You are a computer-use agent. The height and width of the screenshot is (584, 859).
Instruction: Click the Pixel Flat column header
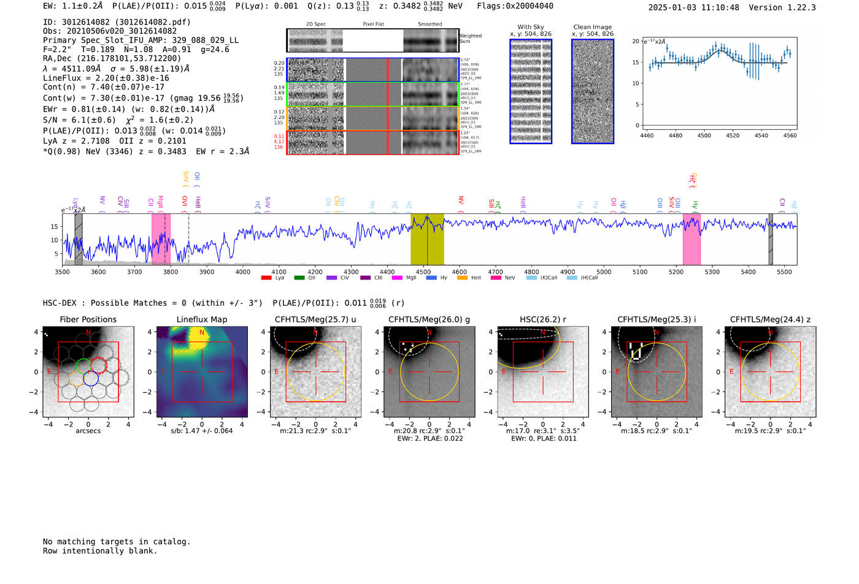point(373,25)
